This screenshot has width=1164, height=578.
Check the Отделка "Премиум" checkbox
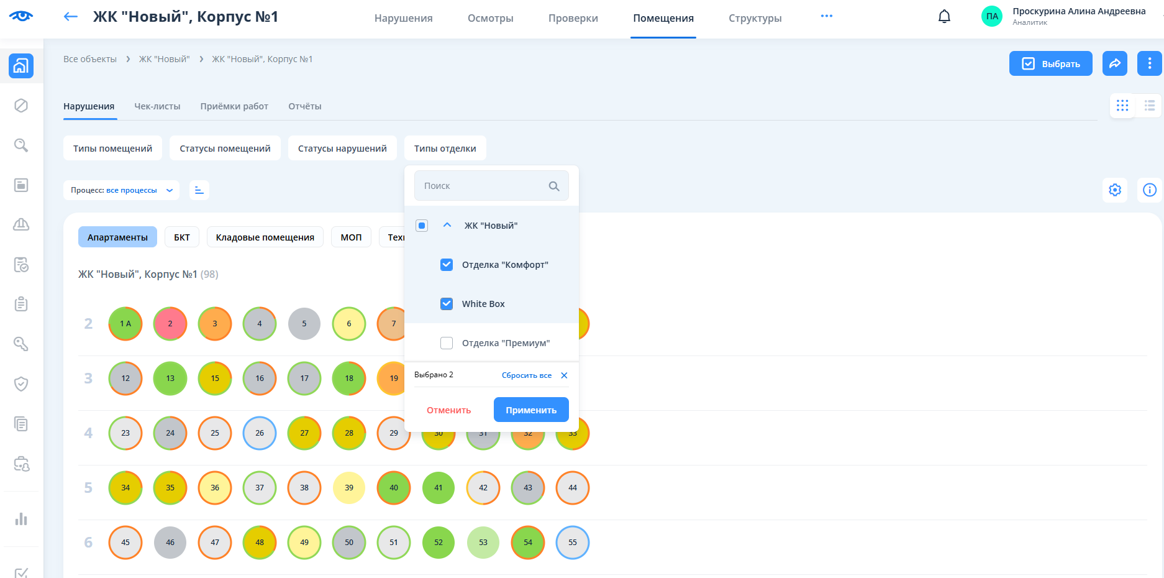coord(447,343)
